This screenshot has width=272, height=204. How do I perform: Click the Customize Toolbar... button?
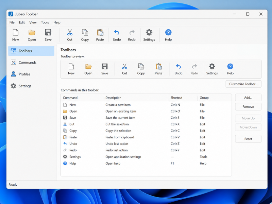coord(243,84)
